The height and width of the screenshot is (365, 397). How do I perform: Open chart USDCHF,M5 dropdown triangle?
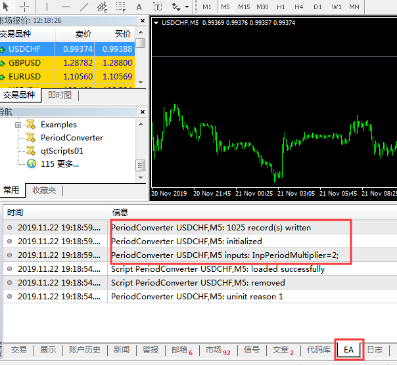pos(156,23)
